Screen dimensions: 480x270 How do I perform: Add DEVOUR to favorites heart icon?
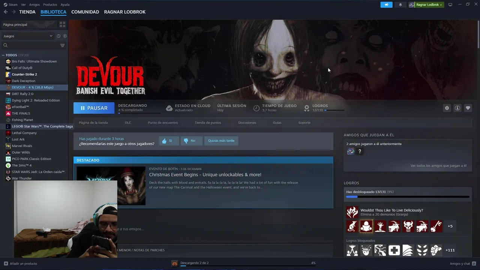[468, 108]
